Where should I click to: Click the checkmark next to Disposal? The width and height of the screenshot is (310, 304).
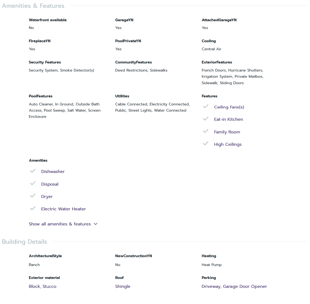click(x=33, y=183)
